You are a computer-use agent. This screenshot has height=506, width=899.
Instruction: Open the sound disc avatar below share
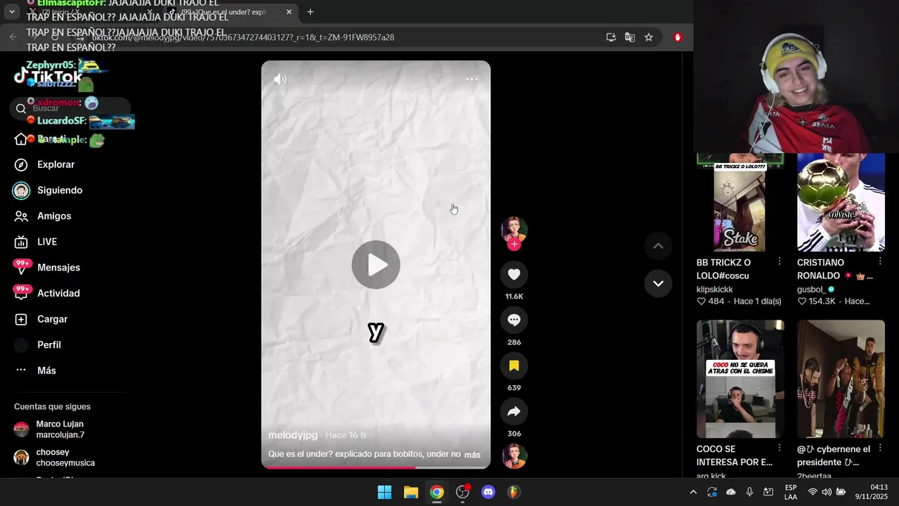[x=514, y=456]
